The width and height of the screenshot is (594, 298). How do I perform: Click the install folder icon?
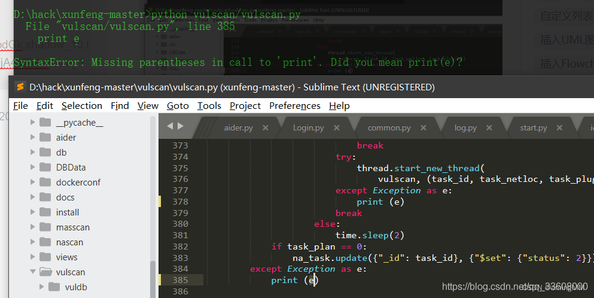tap(45, 212)
